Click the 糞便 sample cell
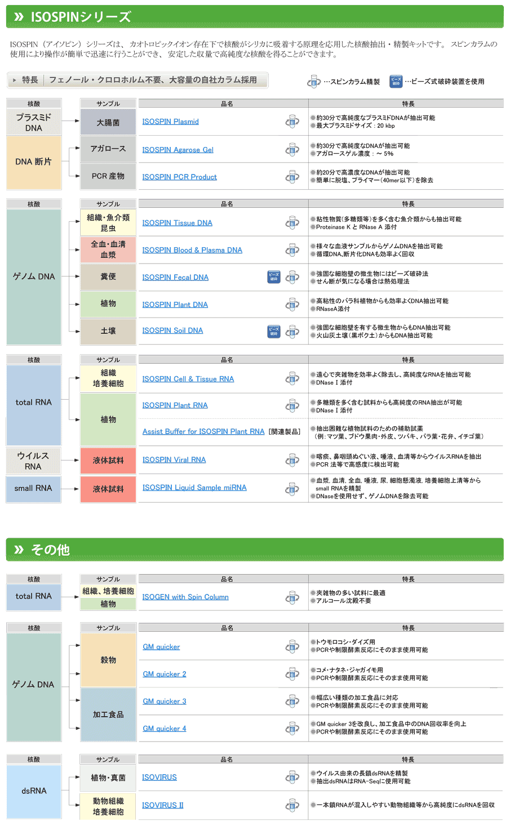Screen dimensions: 505x822 click(x=108, y=276)
